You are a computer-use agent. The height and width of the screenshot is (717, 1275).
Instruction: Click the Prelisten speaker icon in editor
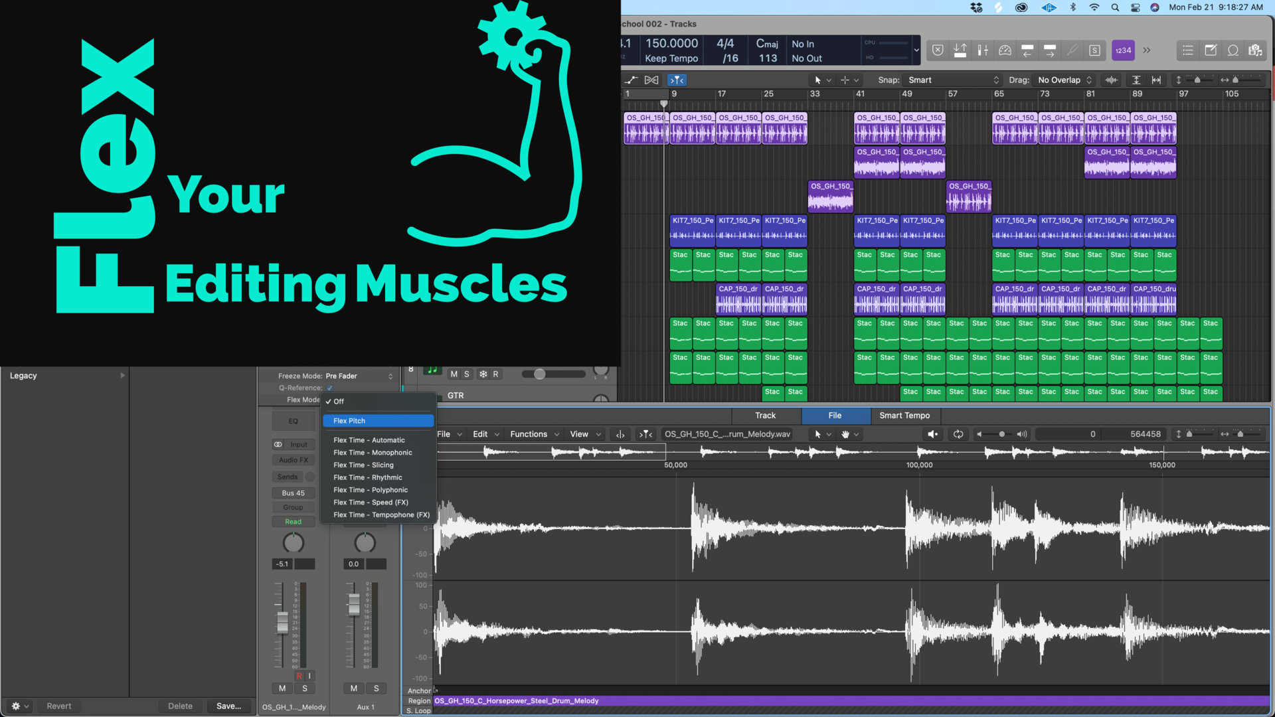coord(932,434)
